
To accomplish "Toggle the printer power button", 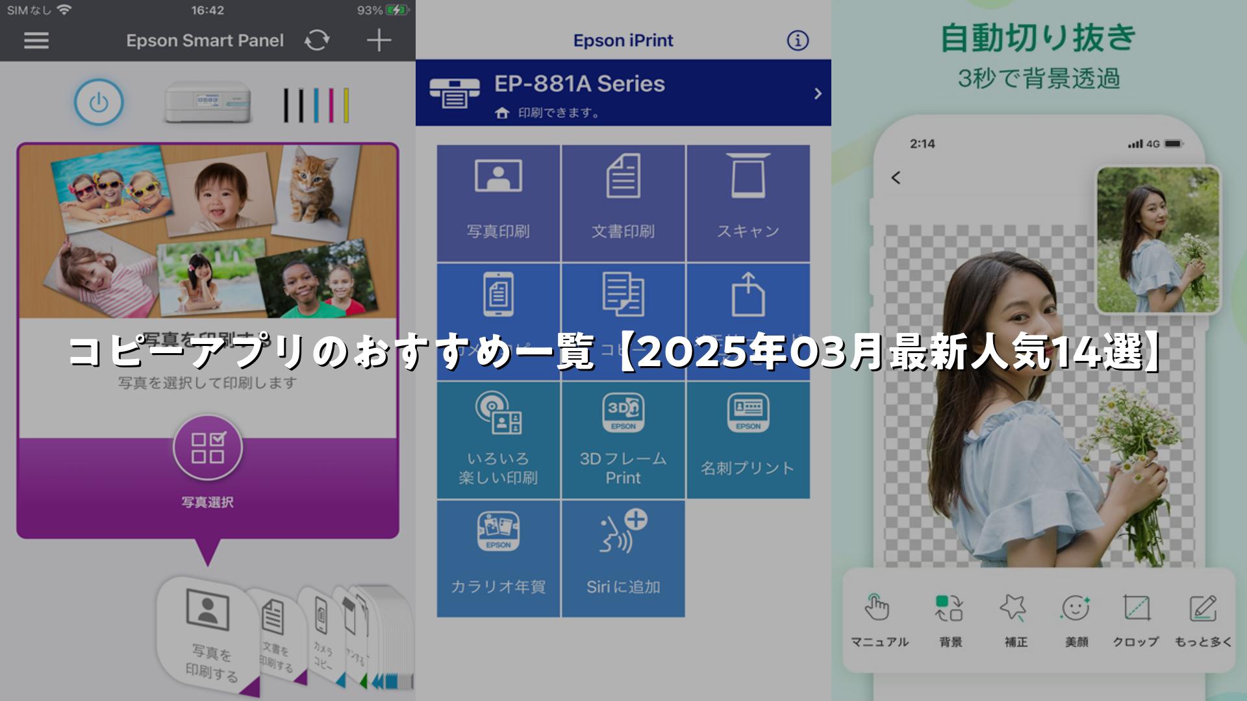I will tap(99, 103).
